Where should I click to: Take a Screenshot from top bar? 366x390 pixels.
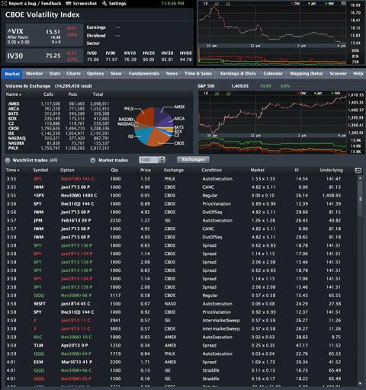82,4
